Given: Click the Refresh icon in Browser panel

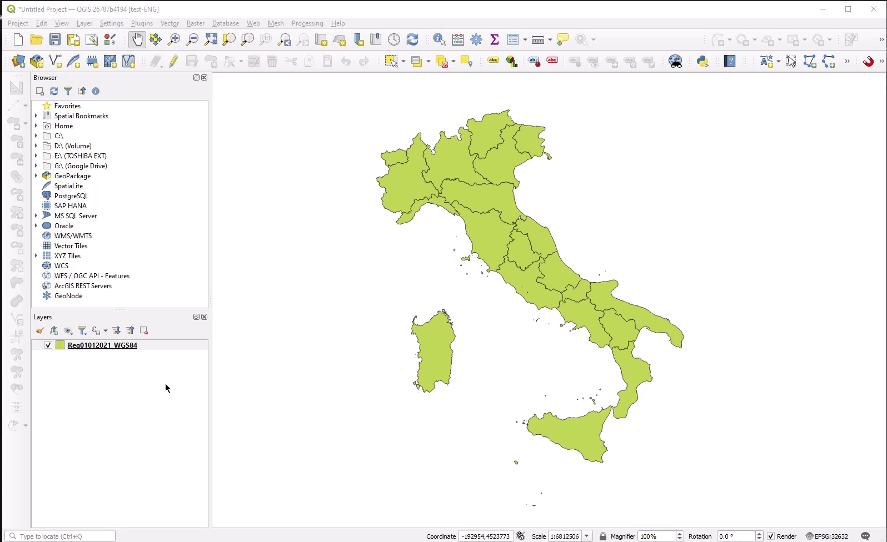Looking at the screenshot, I should 54,91.
